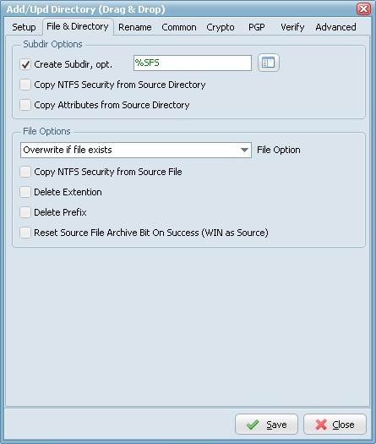Close dialog with red X title icon
The height and width of the screenshot is (444, 376).
pyautogui.click(x=363, y=8)
